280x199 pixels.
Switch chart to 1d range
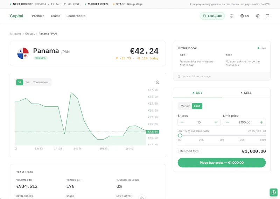pos(20,82)
